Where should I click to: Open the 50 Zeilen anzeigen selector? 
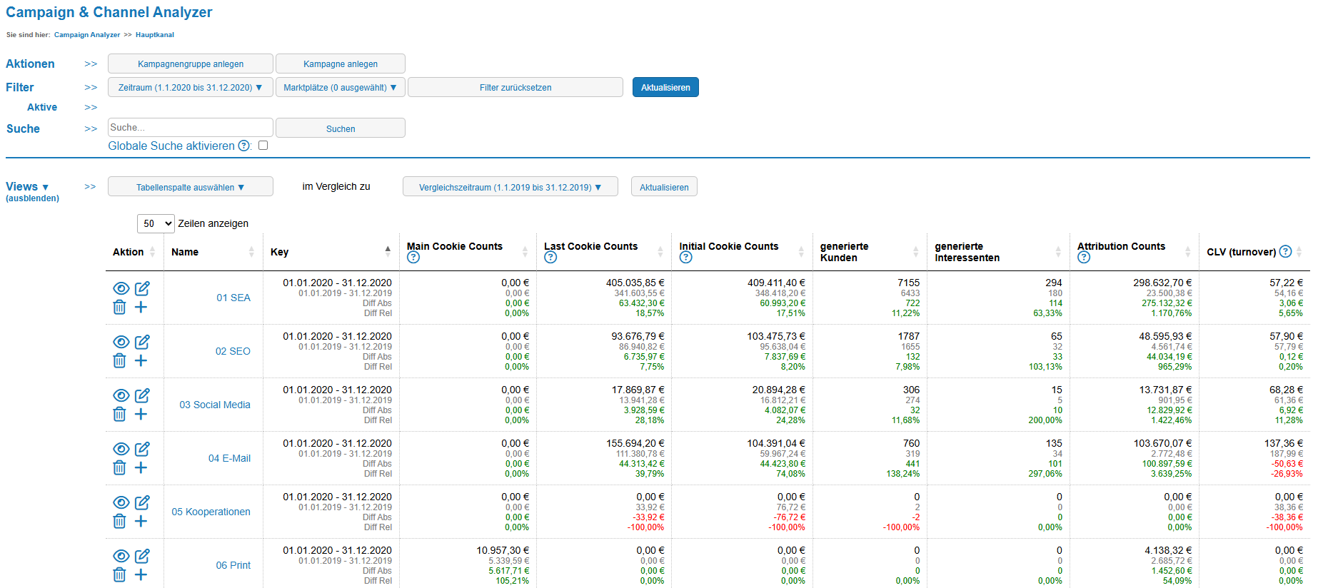156,223
